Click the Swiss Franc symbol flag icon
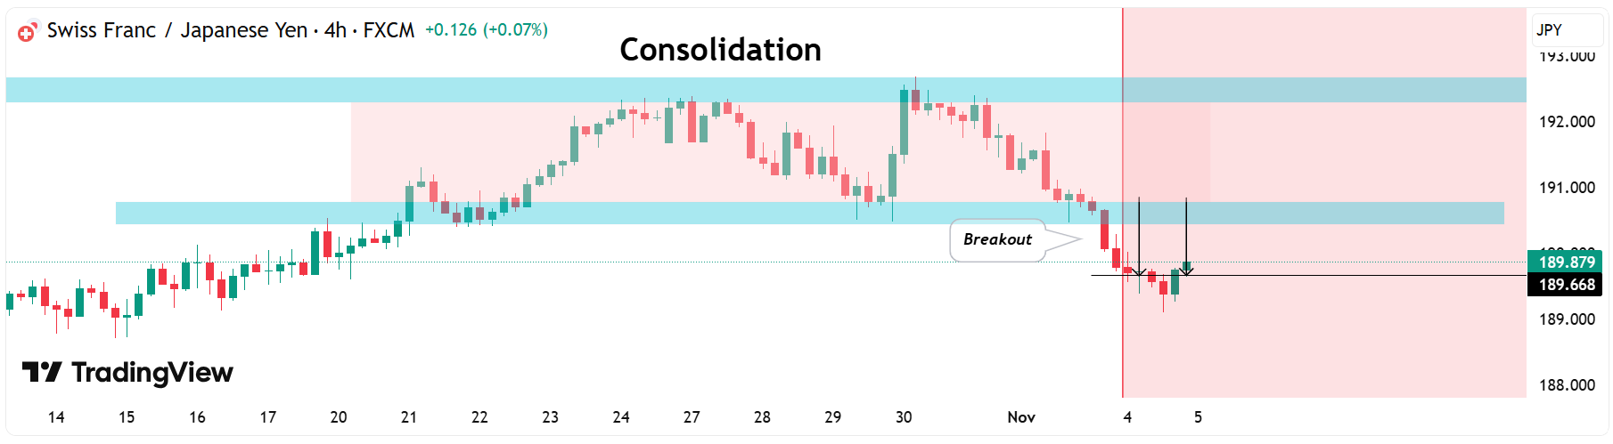Image resolution: width=1613 pixels, height=444 pixels. [x=27, y=32]
